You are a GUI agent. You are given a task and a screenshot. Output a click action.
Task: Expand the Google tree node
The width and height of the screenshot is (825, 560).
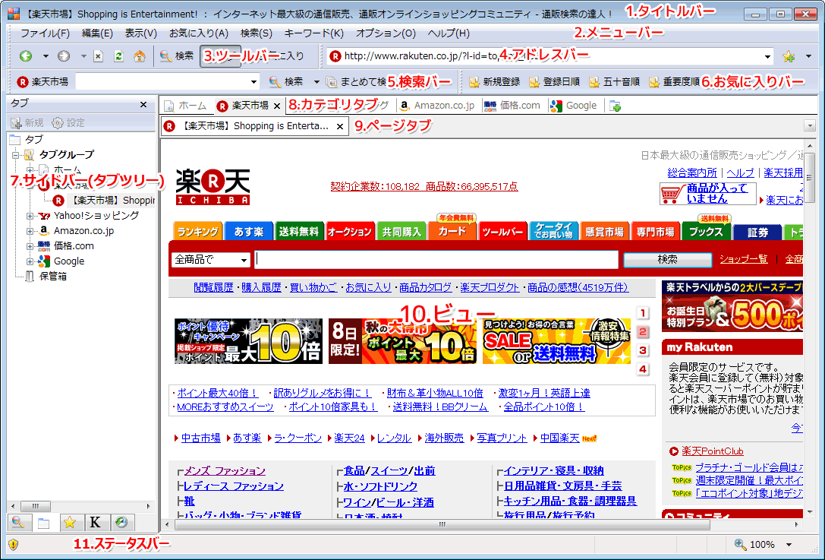30,261
